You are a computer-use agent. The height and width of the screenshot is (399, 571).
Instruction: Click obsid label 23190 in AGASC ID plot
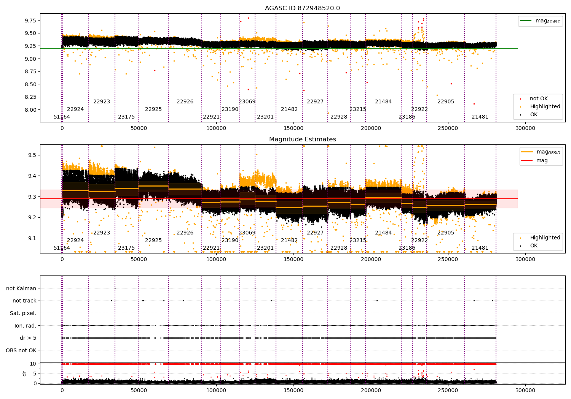(x=230, y=109)
